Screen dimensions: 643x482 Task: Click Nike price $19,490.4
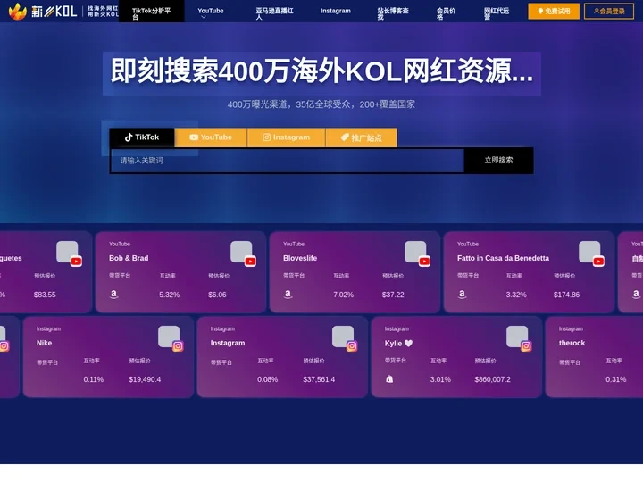145,379
